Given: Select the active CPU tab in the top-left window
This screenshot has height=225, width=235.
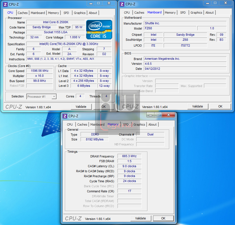Looking at the screenshot, I should (x=10, y=13).
